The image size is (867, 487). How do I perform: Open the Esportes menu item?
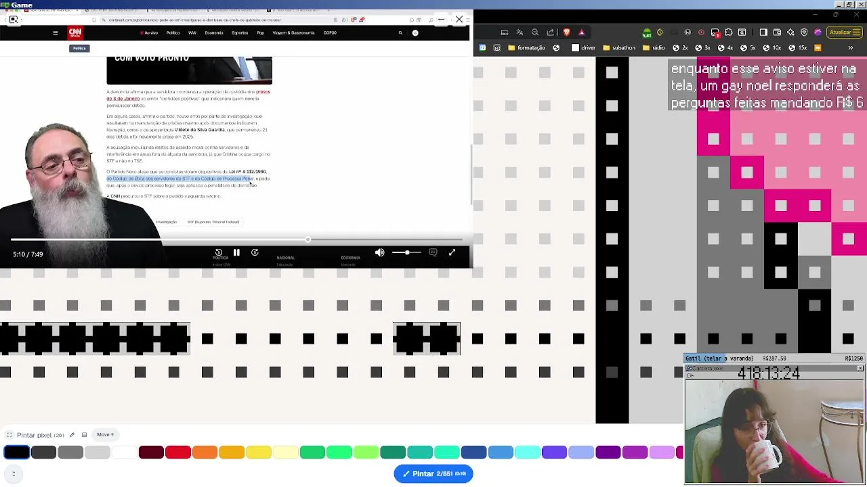tap(240, 32)
